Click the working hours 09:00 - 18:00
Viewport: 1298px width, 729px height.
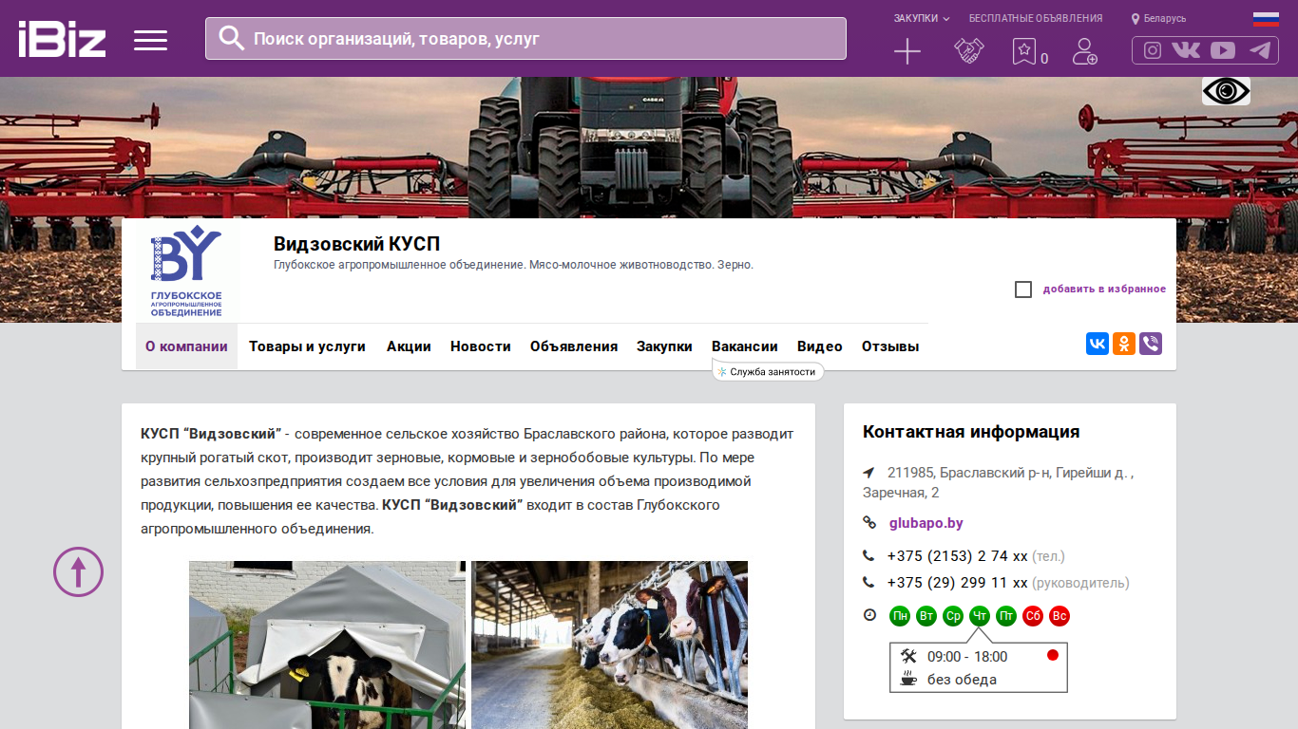(x=967, y=657)
